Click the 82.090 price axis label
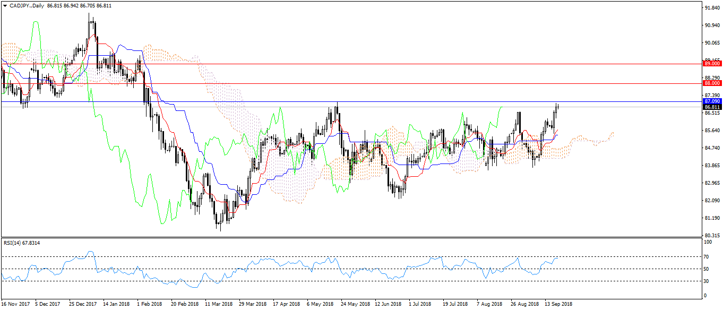 [711, 201]
